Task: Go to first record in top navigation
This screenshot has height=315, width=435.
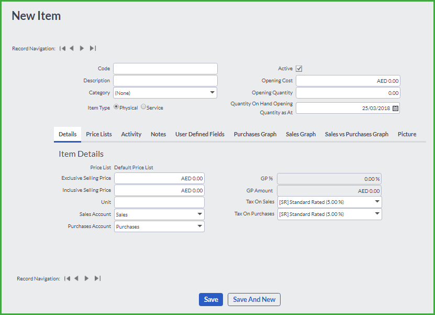Action: [63, 48]
